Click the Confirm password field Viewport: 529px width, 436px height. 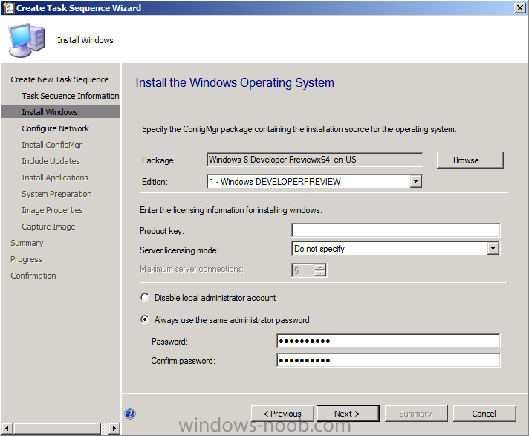[x=389, y=360]
